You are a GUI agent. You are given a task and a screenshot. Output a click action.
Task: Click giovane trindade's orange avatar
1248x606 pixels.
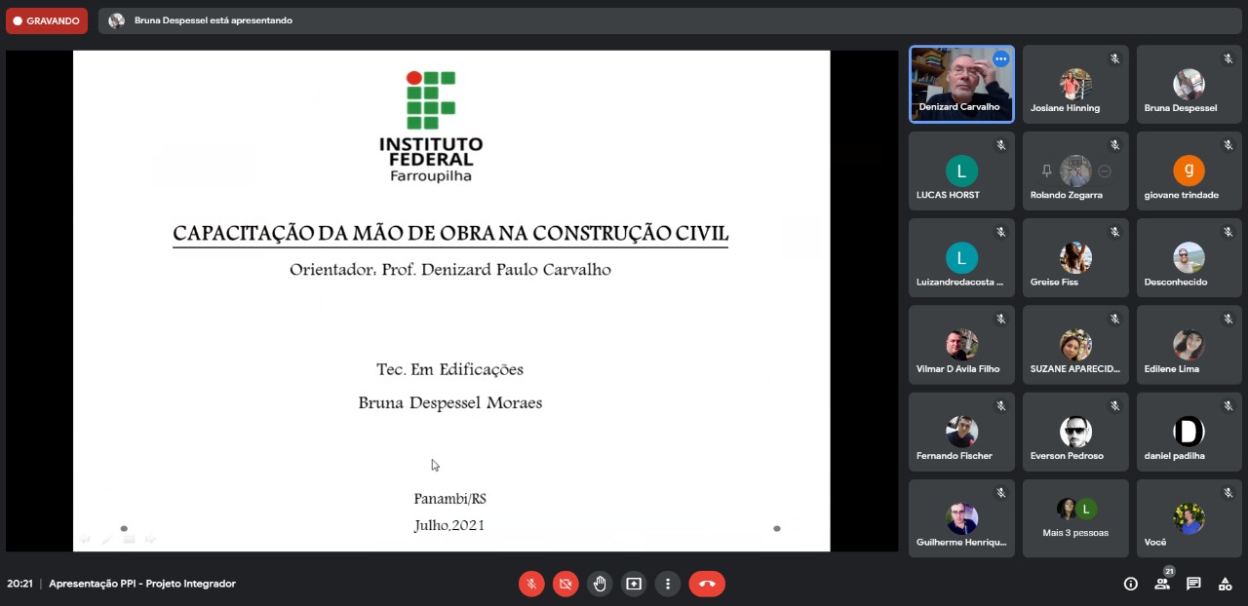click(x=1189, y=170)
